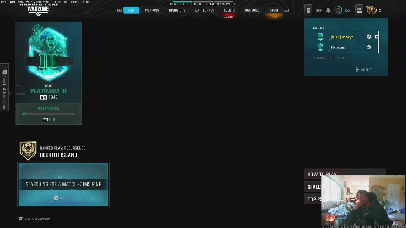Open the Play tab
The height and width of the screenshot is (228, 406).
(131, 10)
